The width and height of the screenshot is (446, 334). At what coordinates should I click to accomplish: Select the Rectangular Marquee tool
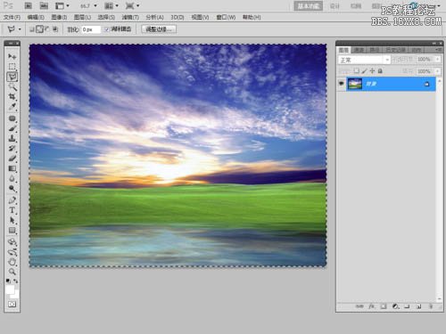click(x=12, y=67)
